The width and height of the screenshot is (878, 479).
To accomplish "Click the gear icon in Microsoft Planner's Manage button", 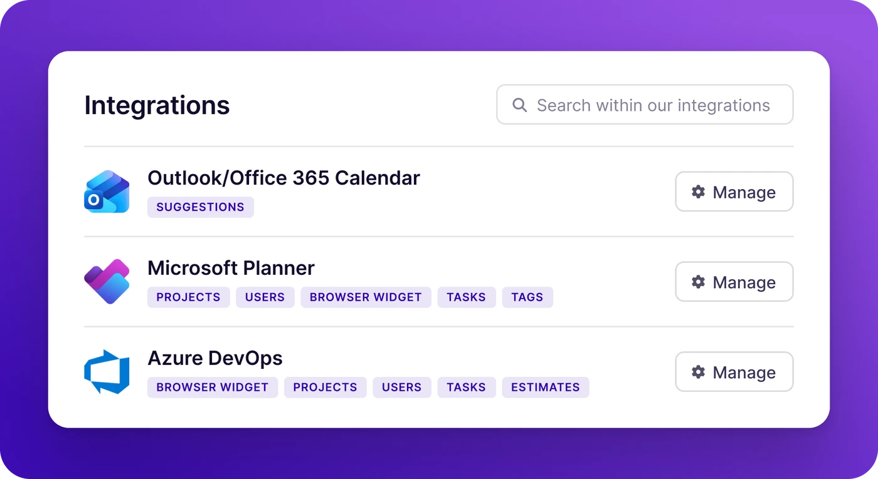I will pyautogui.click(x=698, y=282).
